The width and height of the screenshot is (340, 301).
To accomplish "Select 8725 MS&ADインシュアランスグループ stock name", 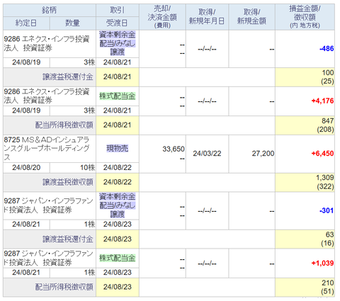I will 47,149.
